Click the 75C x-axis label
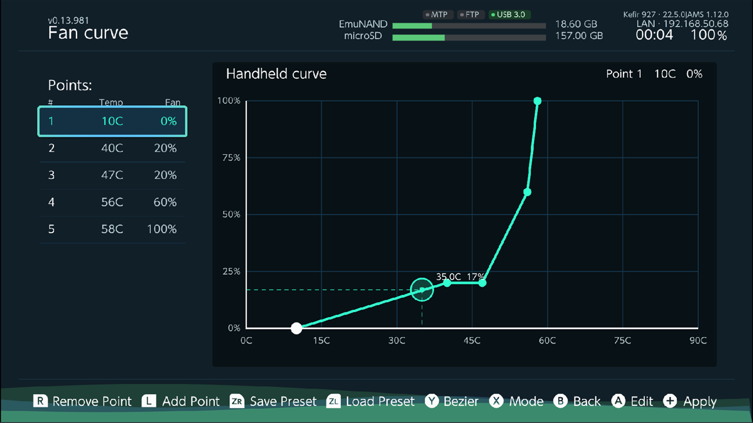The width and height of the screenshot is (753, 423). pos(622,341)
